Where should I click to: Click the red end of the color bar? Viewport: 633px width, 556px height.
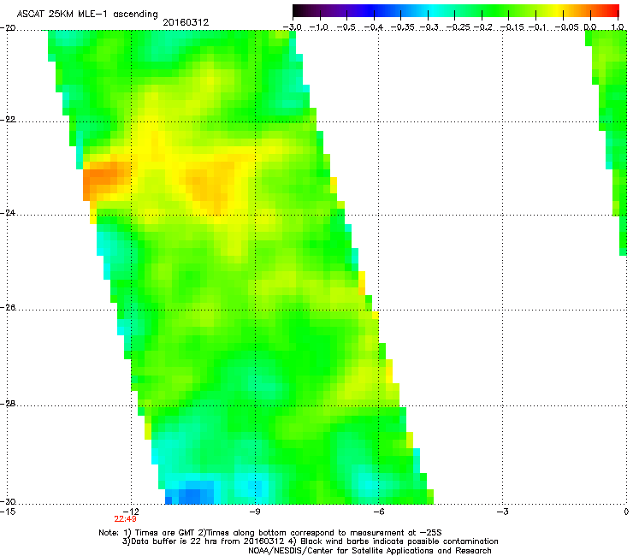[x=612, y=10]
